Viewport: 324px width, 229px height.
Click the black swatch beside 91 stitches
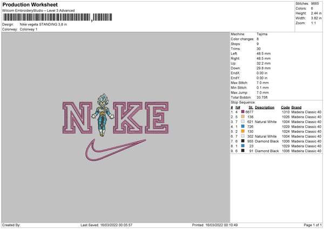point(243,151)
